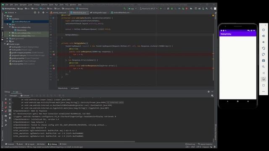Click emulator rotate right icon

(264, 55)
